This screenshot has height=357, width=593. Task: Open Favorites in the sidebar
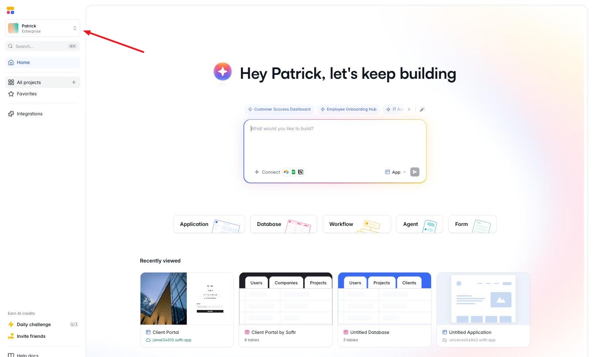43,94
